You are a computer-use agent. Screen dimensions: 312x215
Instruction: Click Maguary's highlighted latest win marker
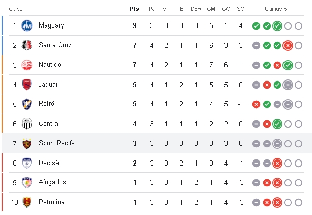(277, 26)
